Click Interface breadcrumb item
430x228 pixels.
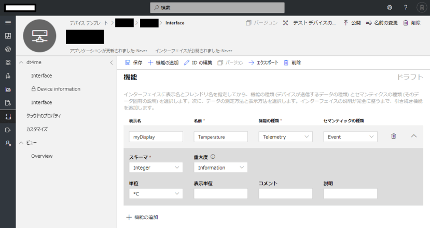point(175,23)
